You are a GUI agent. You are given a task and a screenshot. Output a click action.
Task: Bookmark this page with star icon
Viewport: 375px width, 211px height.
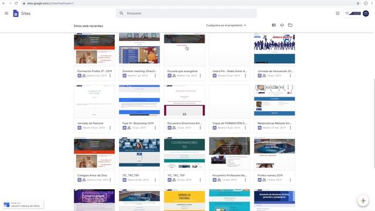[358, 4]
